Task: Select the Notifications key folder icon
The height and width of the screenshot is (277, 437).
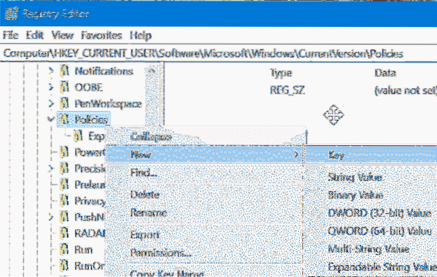Action: [64, 71]
